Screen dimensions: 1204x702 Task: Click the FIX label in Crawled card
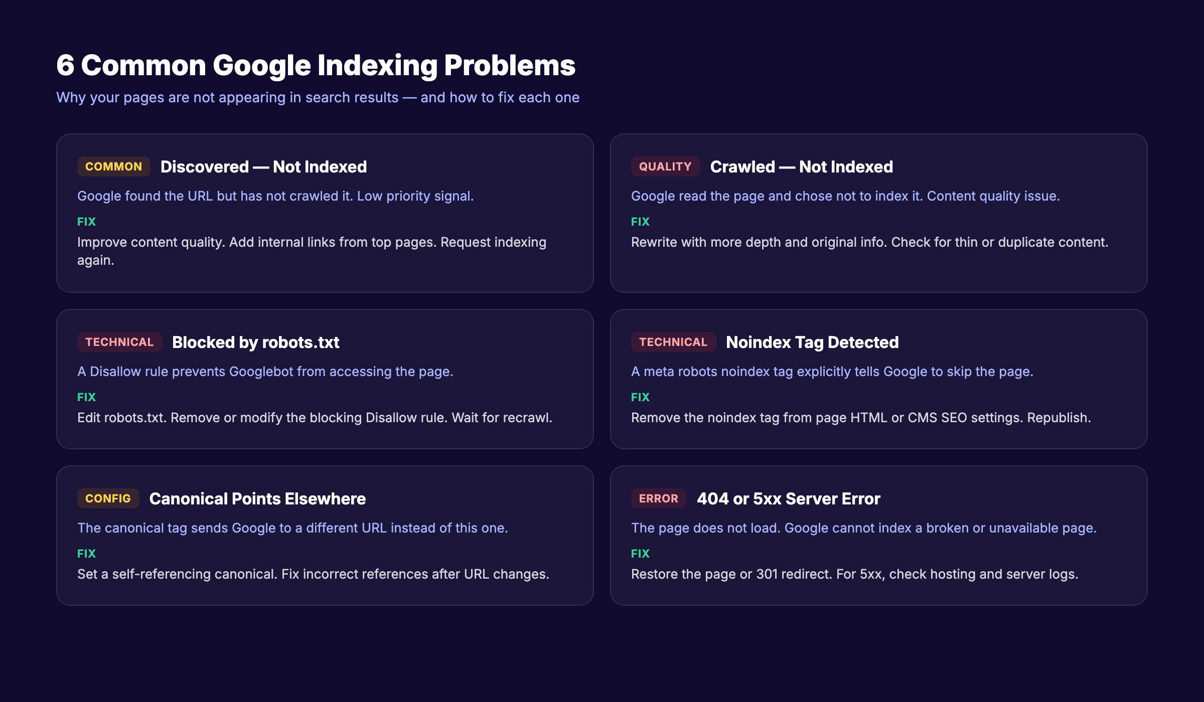[640, 221]
